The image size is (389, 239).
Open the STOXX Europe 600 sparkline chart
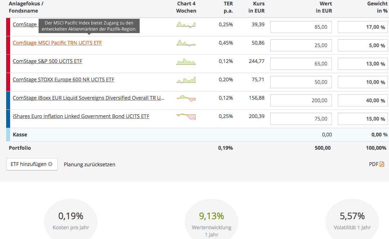tap(186, 80)
